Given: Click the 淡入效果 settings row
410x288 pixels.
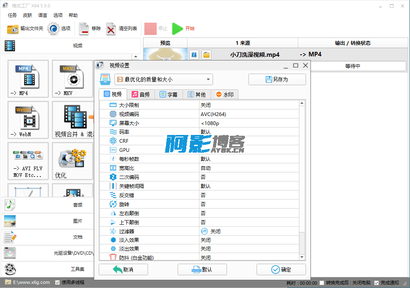Looking at the screenshot, I should coord(199,240).
